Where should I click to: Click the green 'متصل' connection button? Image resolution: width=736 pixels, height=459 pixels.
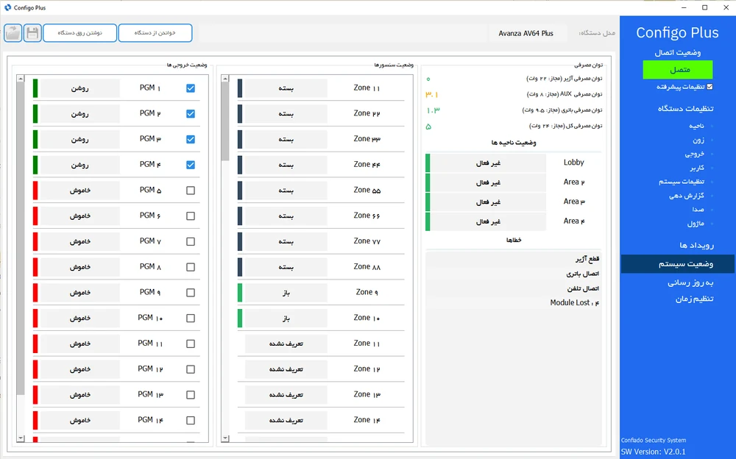tap(678, 69)
